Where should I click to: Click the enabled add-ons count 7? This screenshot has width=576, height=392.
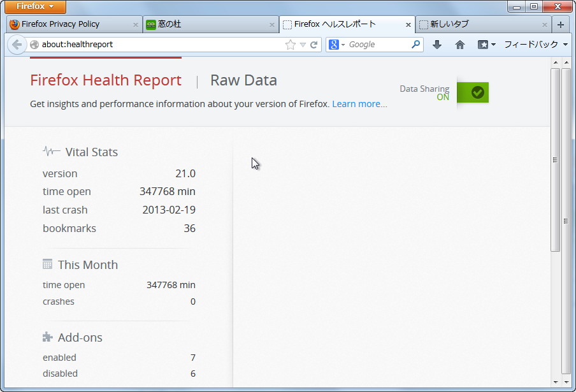193,358
